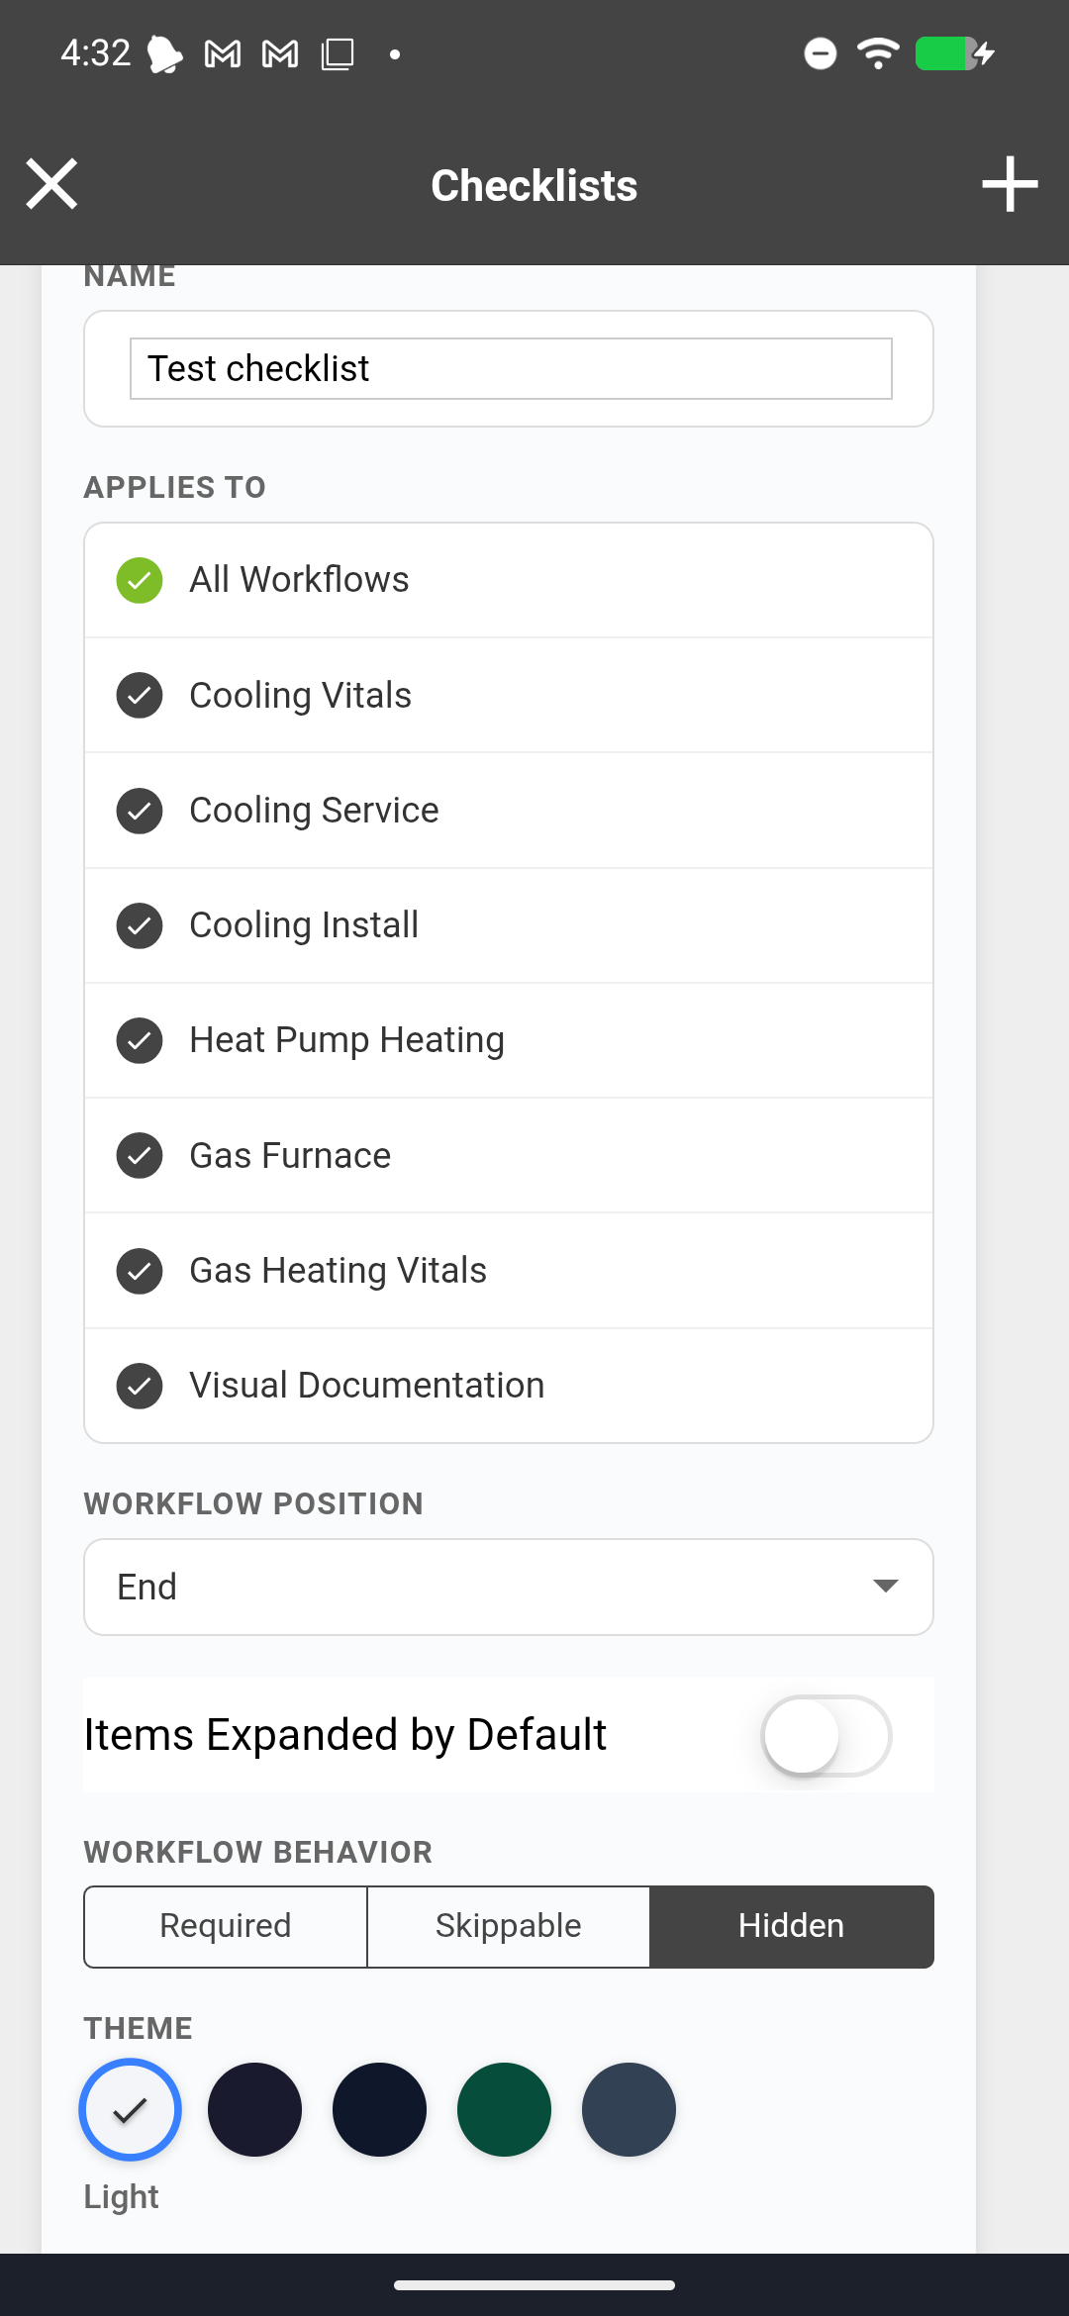Select the Light theme swatch
The image size is (1069, 2316).
coord(130,2109)
